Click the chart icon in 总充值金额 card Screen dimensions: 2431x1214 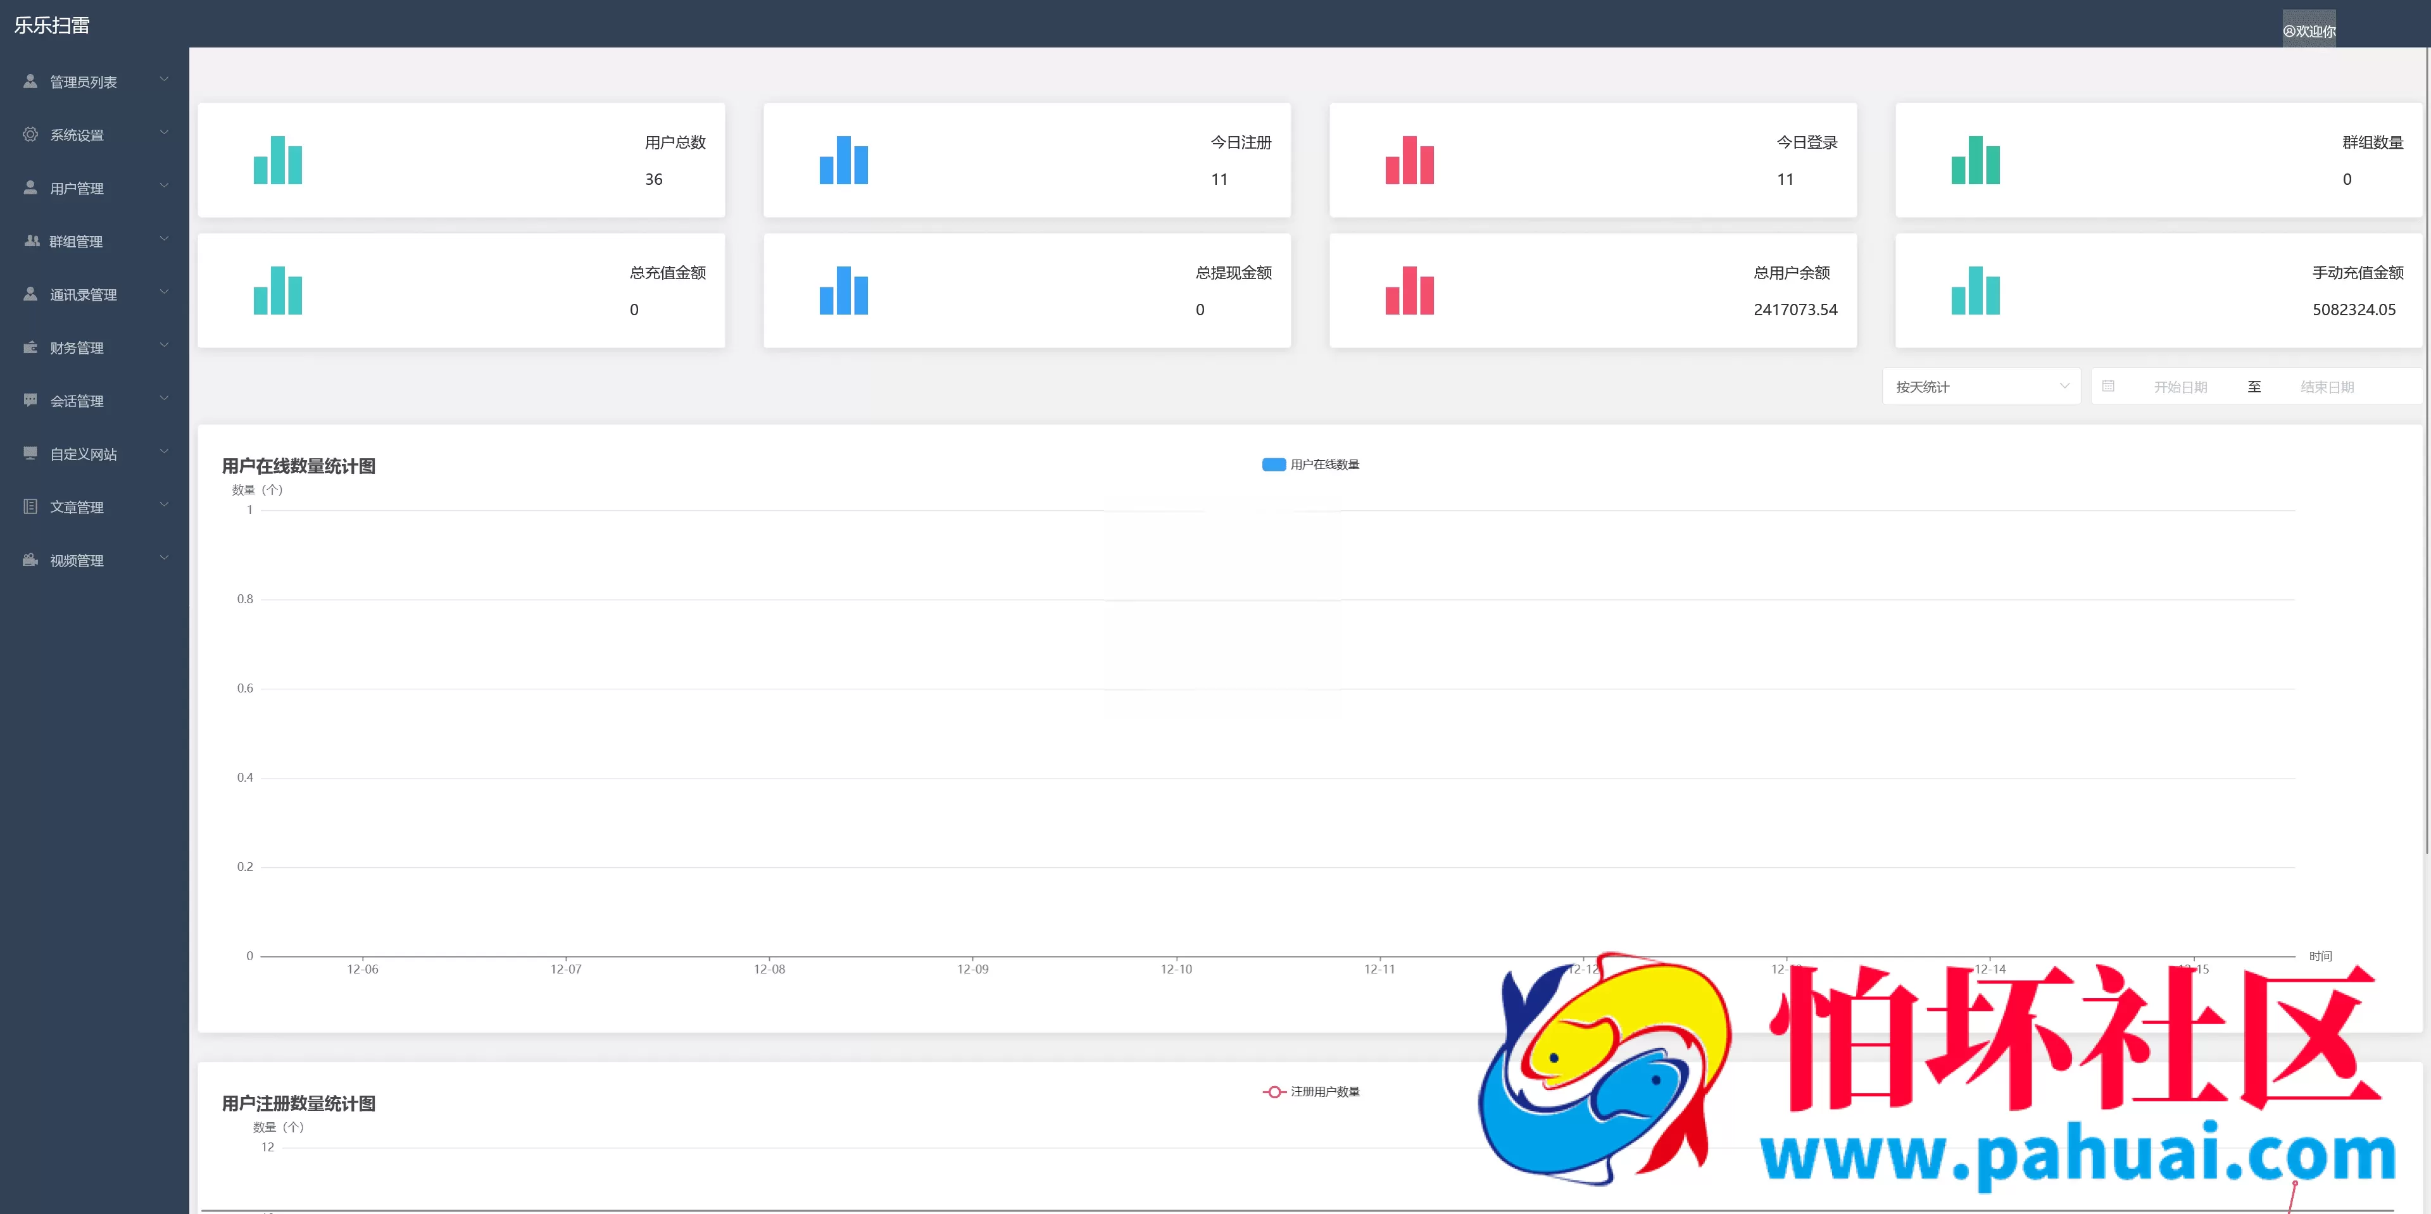pyautogui.click(x=277, y=291)
